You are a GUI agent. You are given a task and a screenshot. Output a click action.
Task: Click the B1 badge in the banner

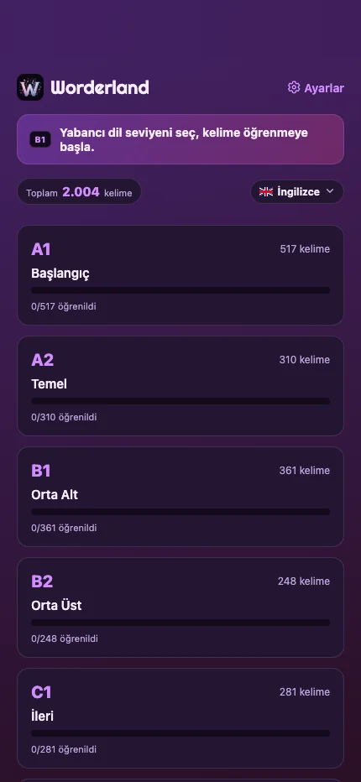(x=40, y=139)
